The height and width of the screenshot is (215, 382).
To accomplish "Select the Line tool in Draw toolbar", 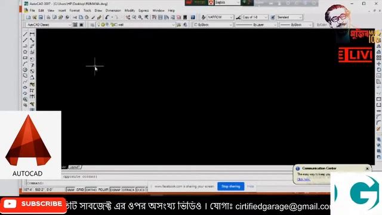I will pos(25,34).
